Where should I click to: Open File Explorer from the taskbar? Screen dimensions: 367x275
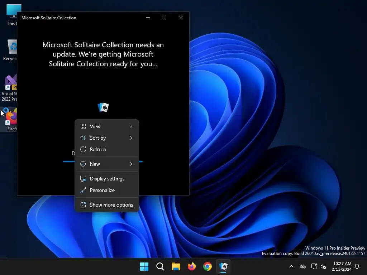click(x=176, y=266)
